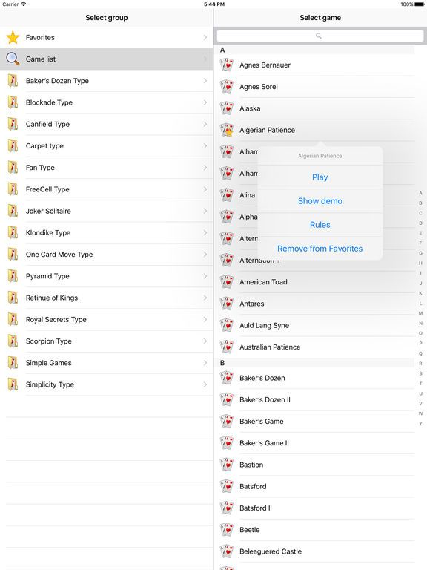Image resolution: width=427 pixels, height=570 pixels.
Task: Tap Remove from Favorites
Action: pos(320,249)
